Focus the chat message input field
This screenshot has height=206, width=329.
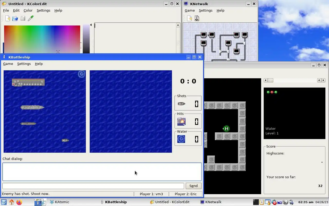(93, 186)
